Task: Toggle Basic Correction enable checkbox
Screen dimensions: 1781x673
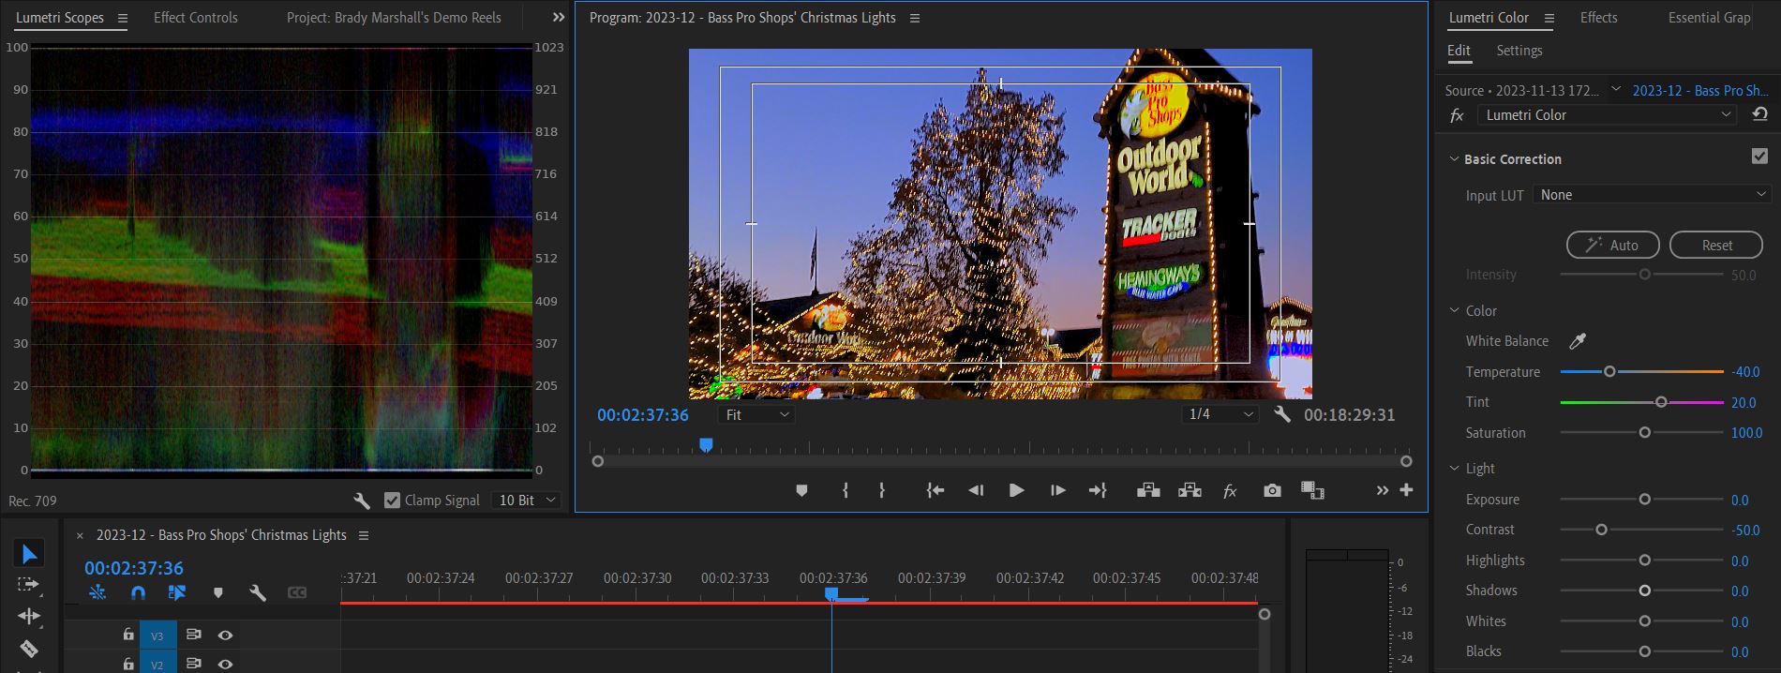Action: point(1759,157)
